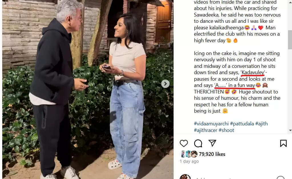
Task: Open #pattudala hashtag
Action: pos(242,124)
